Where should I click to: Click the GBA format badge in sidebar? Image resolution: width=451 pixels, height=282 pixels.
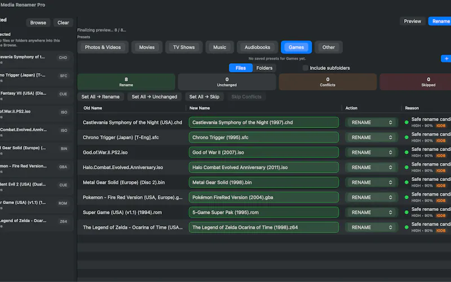(63, 166)
